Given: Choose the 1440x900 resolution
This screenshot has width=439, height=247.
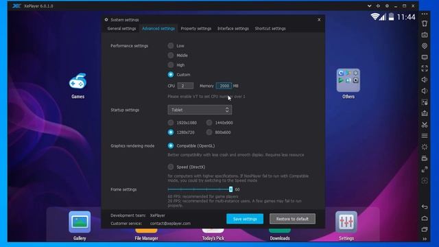Looking at the screenshot, I should pyautogui.click(x=209, y=123).
